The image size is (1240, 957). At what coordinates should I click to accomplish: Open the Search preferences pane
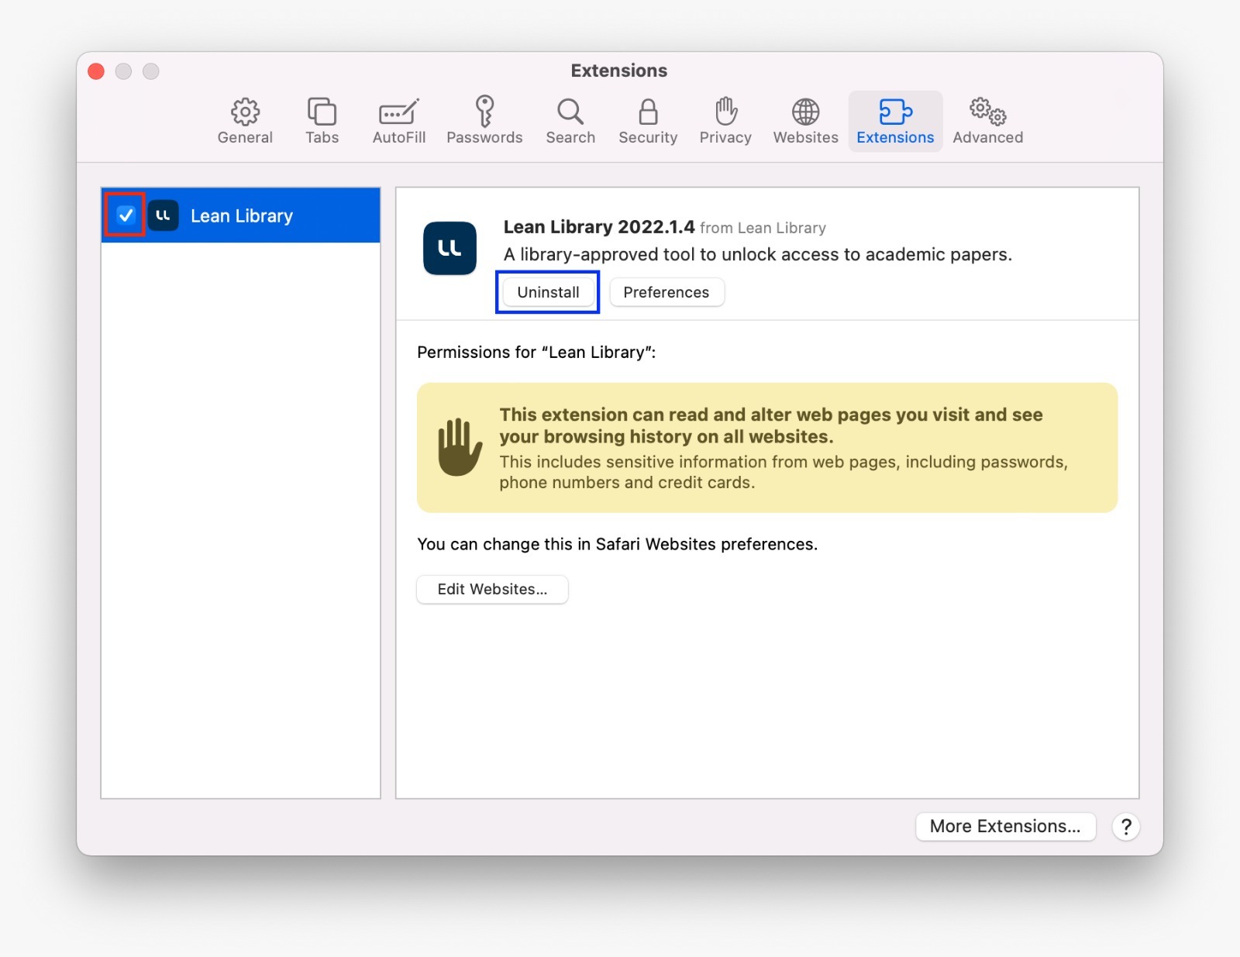click(x=570, y=122)
